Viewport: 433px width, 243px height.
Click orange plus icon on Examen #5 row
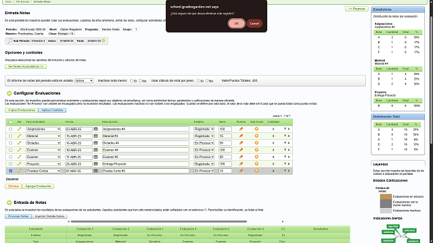point(256,157)
